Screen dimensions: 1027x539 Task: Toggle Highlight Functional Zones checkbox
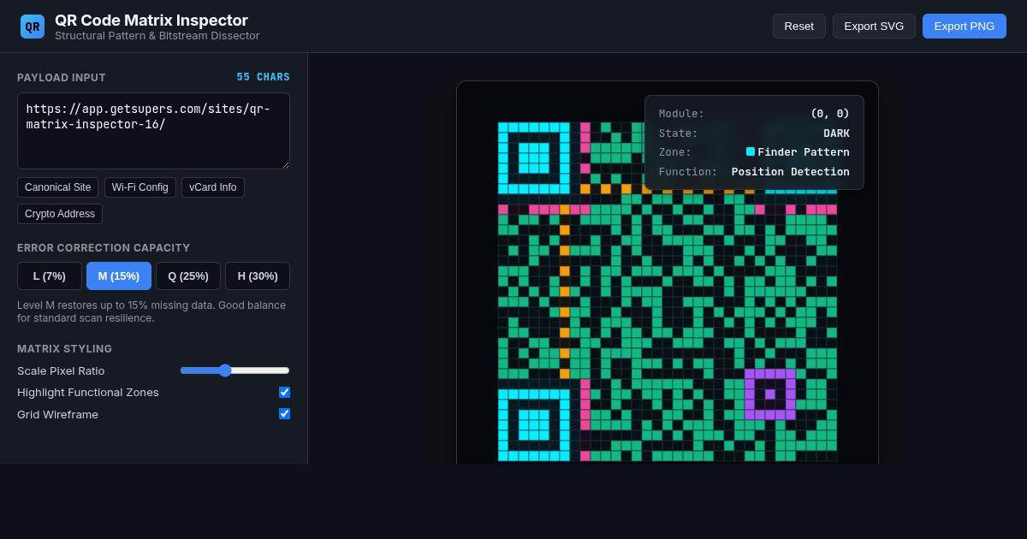coord(284,392)
